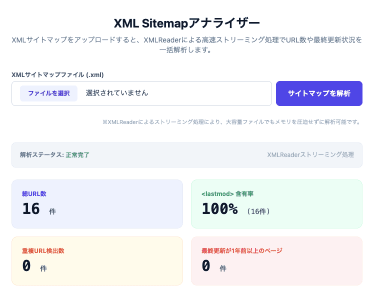This screenshot has width=375, height=300.
Task: Click the XMLReaderストリーミング処理 label in status bar
Action: pyautogui.click(x=310, y=155)
